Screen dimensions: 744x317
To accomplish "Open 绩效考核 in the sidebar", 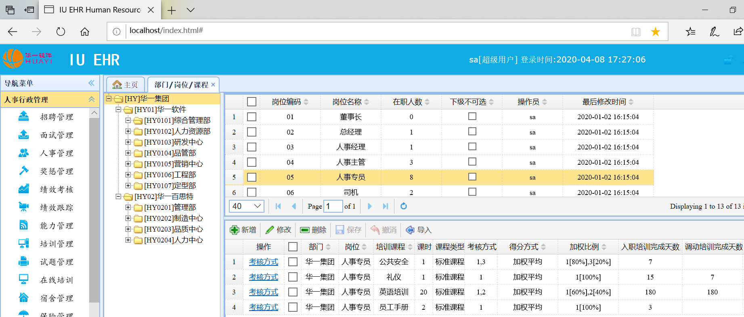I will point(57,189).
